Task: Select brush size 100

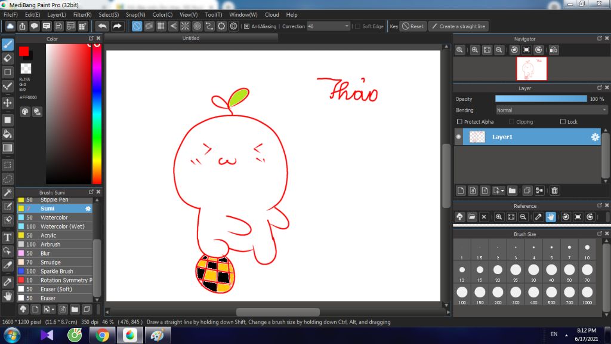Action: click(462, 294)
